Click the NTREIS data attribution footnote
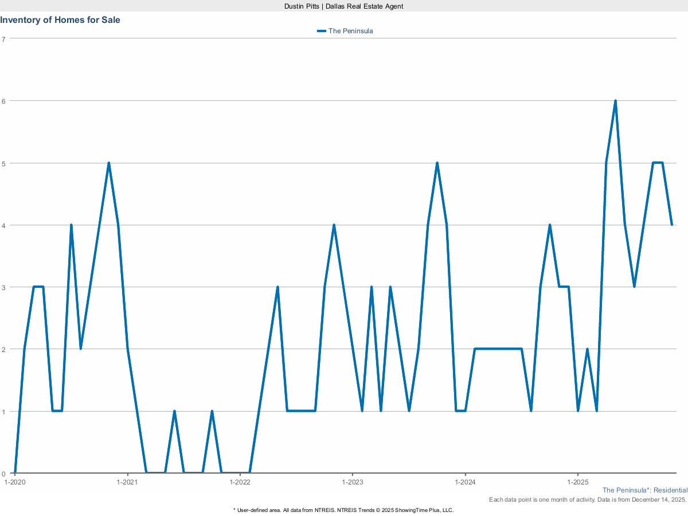The image size is (688, 516). 343,510
